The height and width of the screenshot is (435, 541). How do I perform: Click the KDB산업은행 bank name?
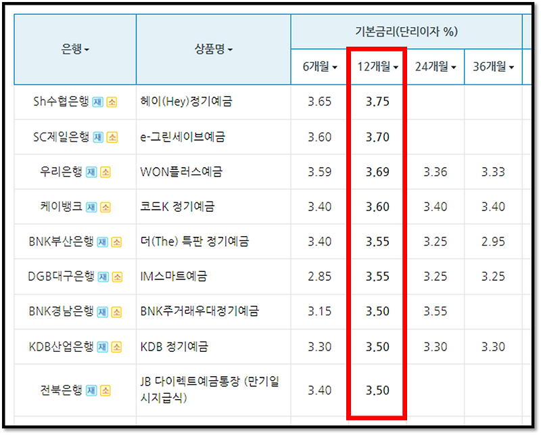coord(61,346)
